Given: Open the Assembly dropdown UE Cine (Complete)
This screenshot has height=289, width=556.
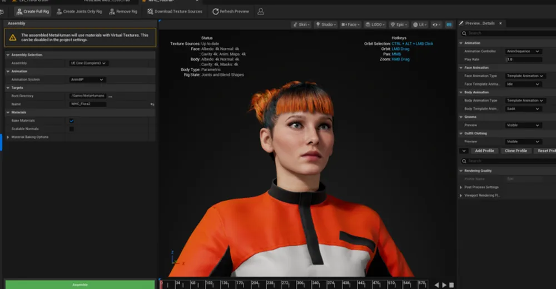Looking at the screenshot, I should click(88, 63).
